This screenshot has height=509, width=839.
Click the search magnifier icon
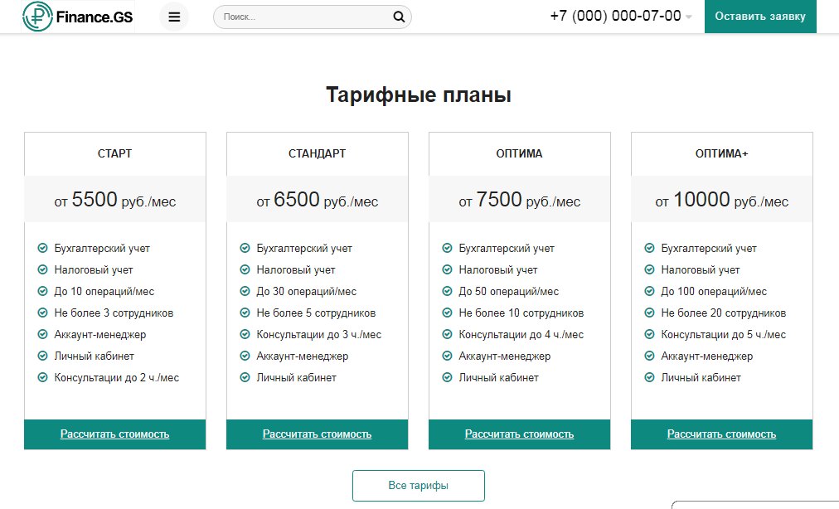(x=399, y=17)
